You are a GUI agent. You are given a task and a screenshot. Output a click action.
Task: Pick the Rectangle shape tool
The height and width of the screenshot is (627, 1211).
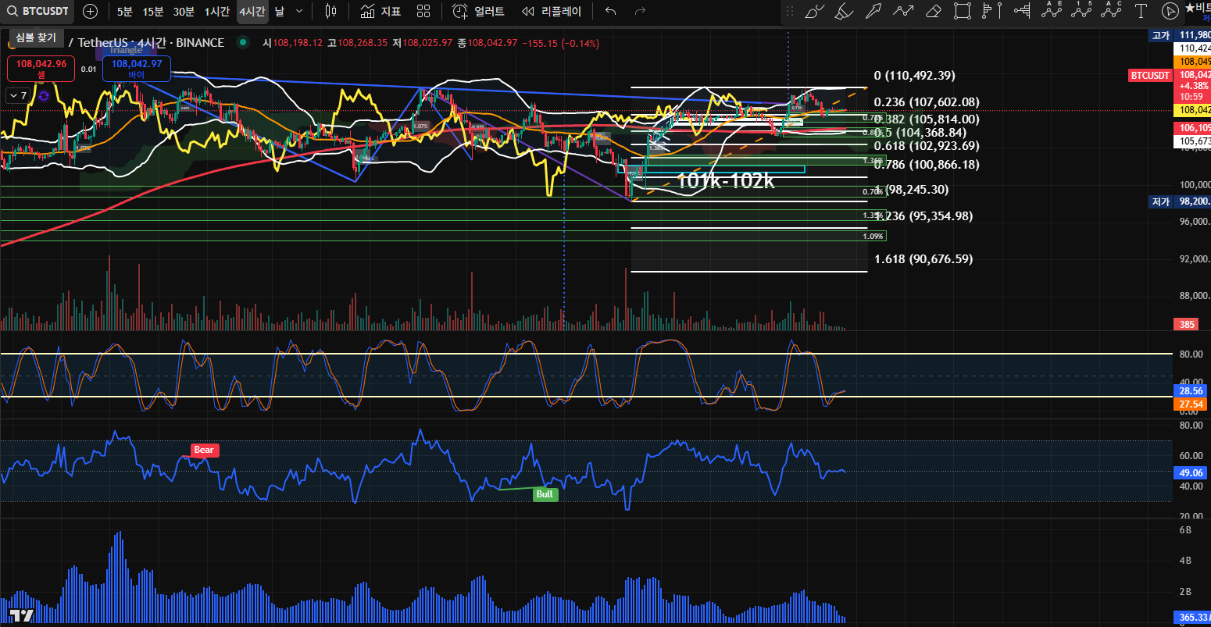[x=963, y=11]
